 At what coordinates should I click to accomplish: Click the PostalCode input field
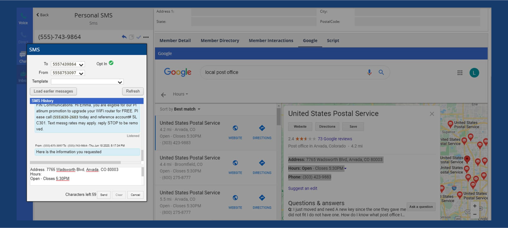[416, 22]
